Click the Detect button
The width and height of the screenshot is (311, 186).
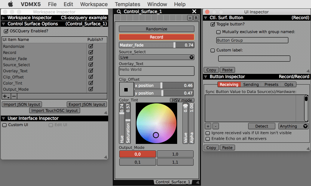(x=262, y=126)
